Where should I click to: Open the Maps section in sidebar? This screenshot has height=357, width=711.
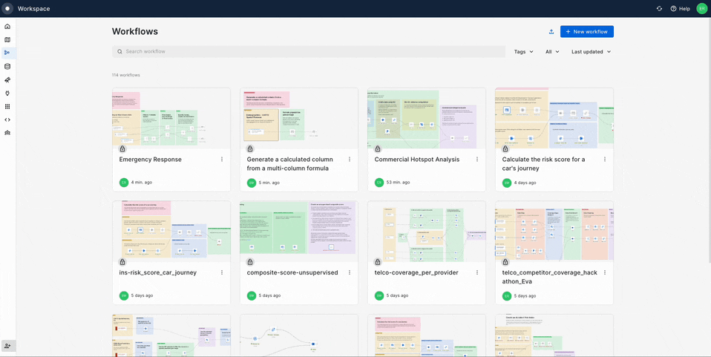click(x=7, y=40)
